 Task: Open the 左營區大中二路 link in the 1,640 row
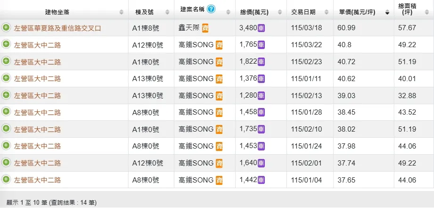[x=37, y=163]
